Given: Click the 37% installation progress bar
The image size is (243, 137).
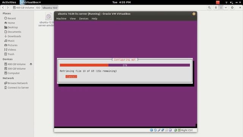Looking at the screenshot, I should [125, 65].
